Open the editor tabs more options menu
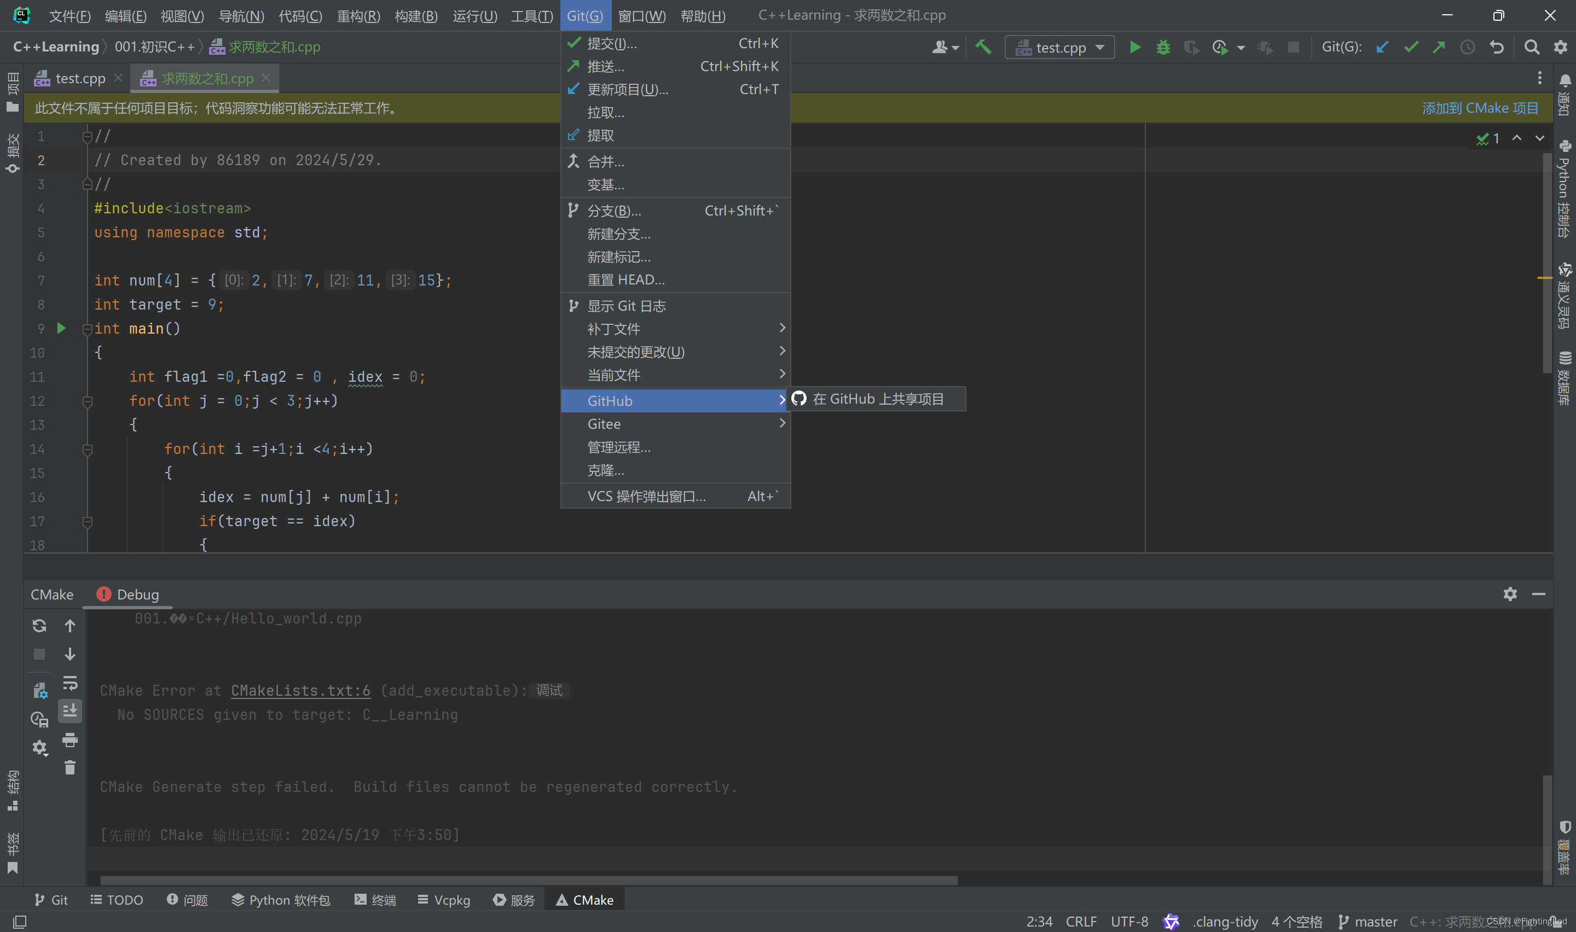Screen dimensions: 1576x932 [1539, 78]
